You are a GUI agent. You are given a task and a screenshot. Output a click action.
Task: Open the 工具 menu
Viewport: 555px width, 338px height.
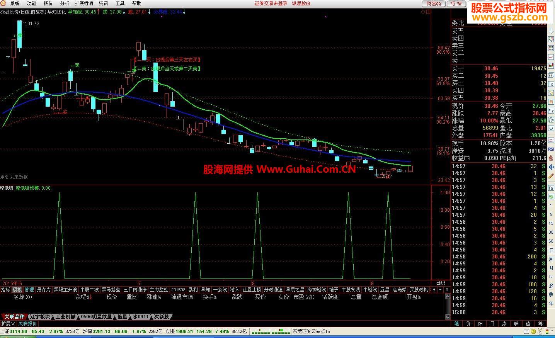click(x=120, y=3)
